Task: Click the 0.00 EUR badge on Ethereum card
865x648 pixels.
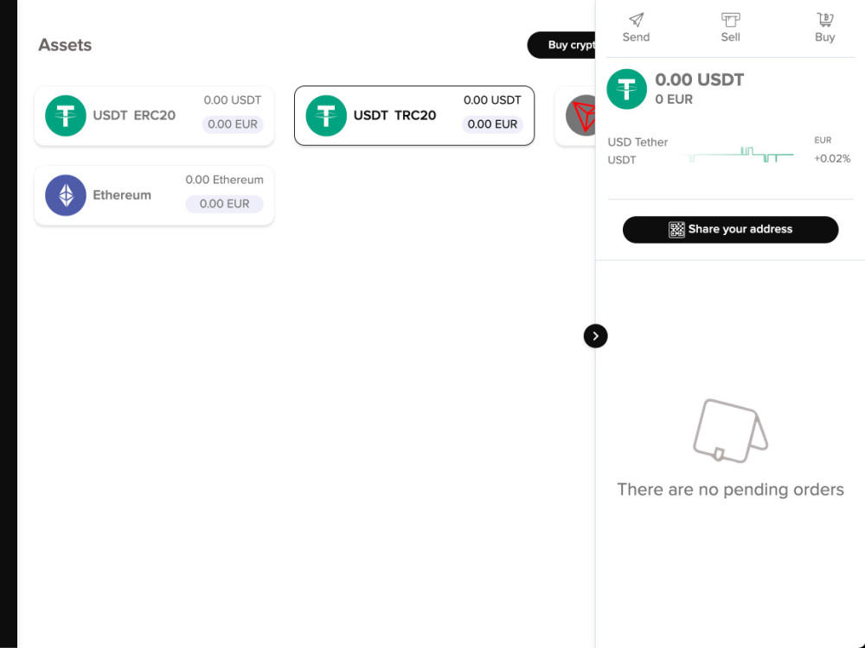Action: 224,204
